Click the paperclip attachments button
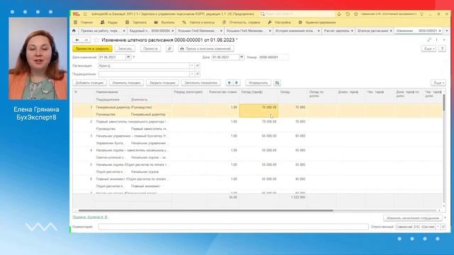 pos(170,49)
